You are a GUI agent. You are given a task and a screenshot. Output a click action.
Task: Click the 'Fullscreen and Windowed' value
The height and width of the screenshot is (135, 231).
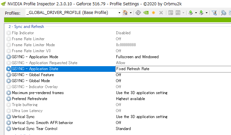pos(137,57)
